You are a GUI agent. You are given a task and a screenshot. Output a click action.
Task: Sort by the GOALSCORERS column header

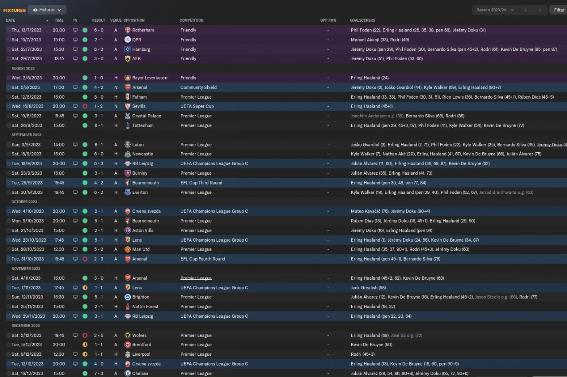click(x=362, y=20)
